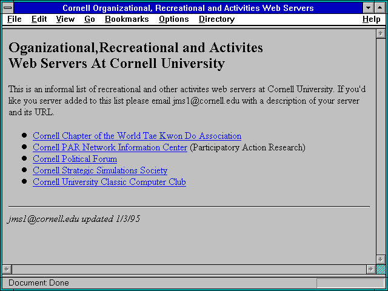Click the page heading 'Web Servers At Cornell University'
The image size is (388, 291).
click(x=116, y=63)
